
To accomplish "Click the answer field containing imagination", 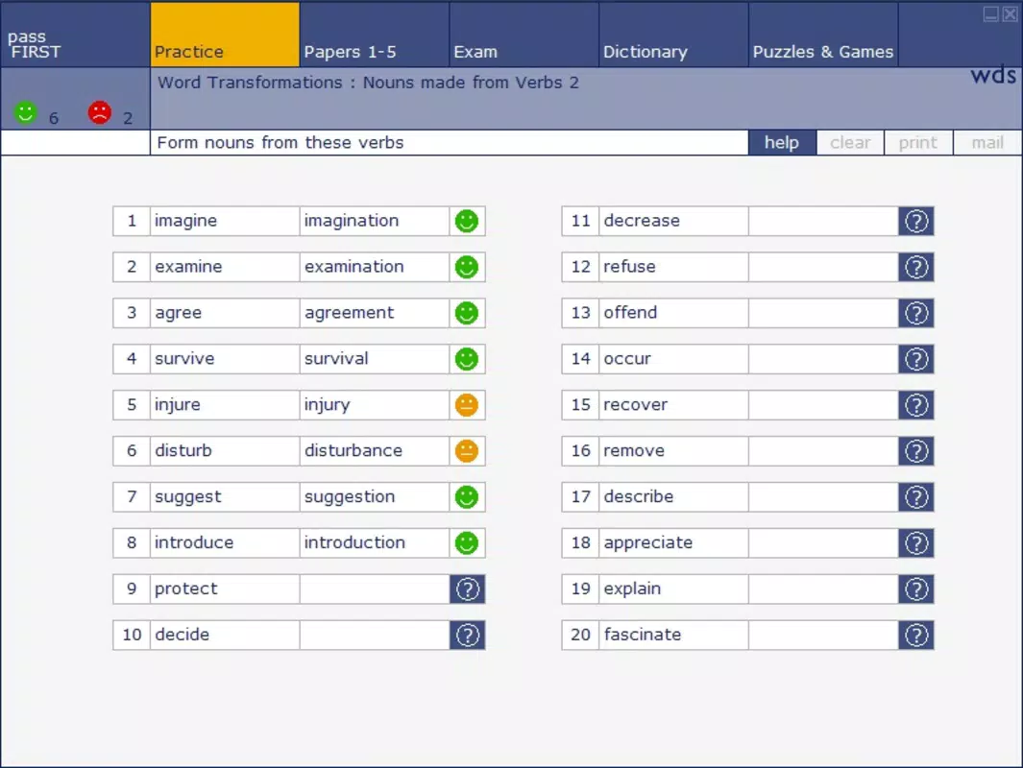I will tap(375, 221).
